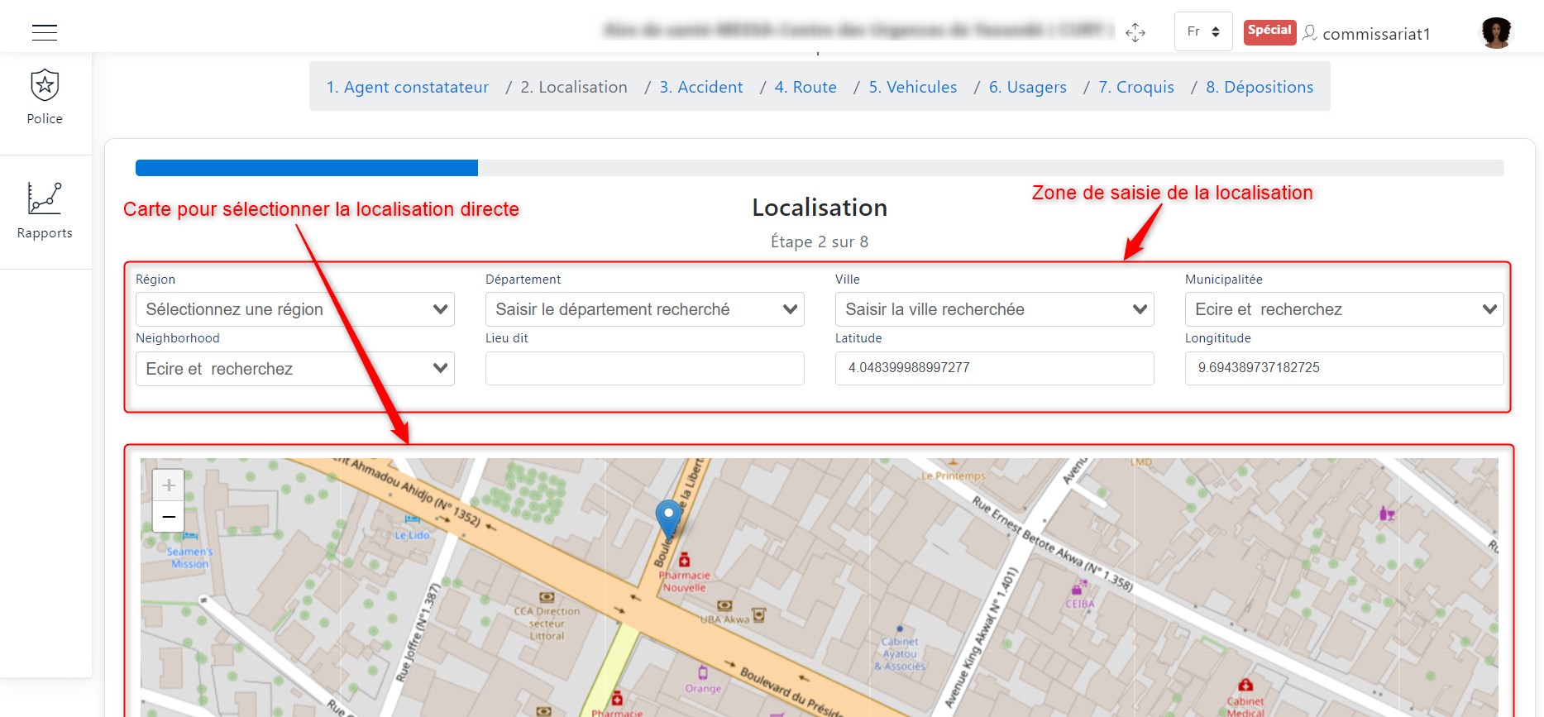Viewport: 1544px width, 717px height.
Task: Click the user avatar picture
Action: coord(1496,32)
